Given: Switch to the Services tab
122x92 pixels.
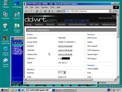Looking at the screenshot, I should click(50, 25).
